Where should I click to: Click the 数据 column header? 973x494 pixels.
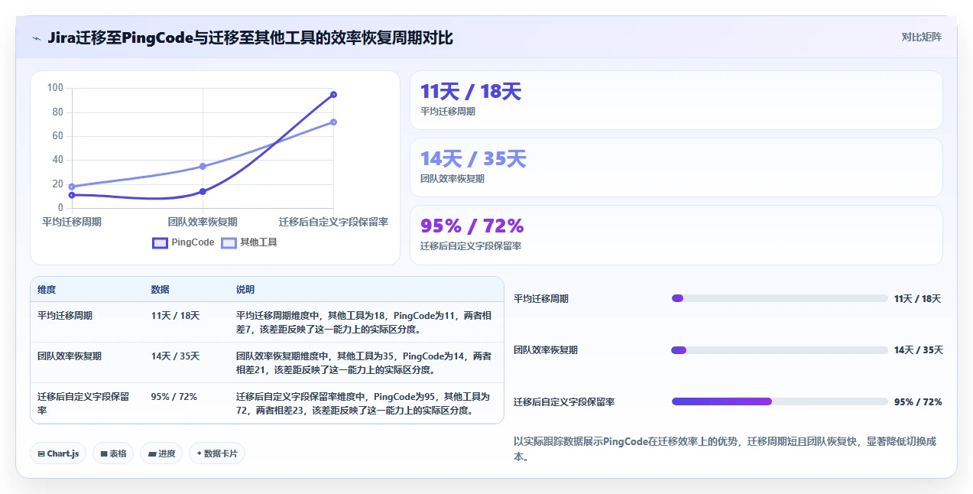pyautogui.click(x=161, y=290)
